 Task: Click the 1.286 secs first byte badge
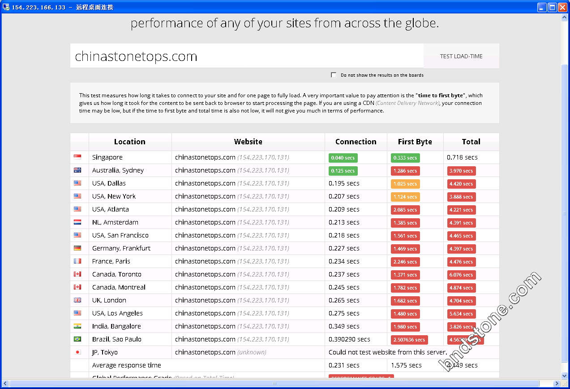pos(405,171)
